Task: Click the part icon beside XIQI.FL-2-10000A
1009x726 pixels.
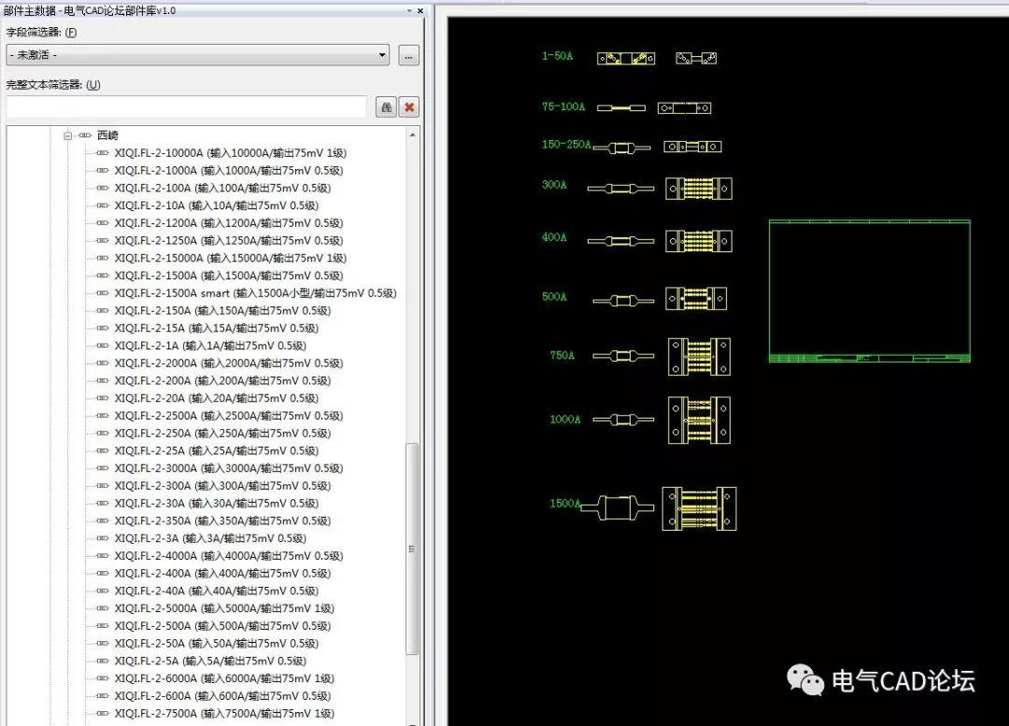Action: tap(103, 153)
